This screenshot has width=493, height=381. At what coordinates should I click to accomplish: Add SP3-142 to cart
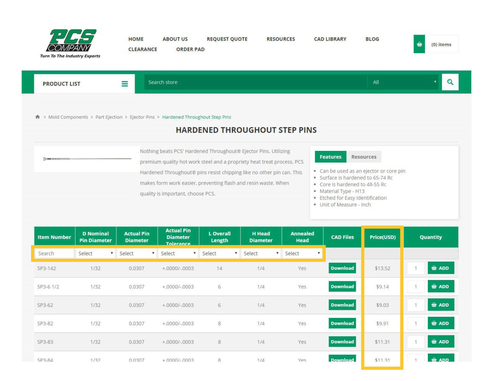point(440,268)
